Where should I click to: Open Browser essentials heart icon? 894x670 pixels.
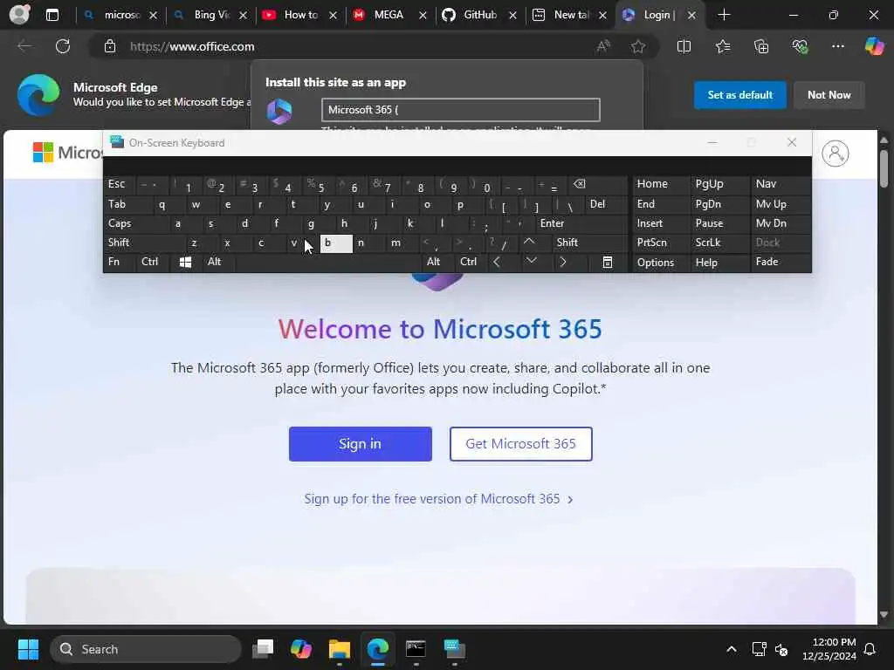pyautogui.click(x=800, y=46)
